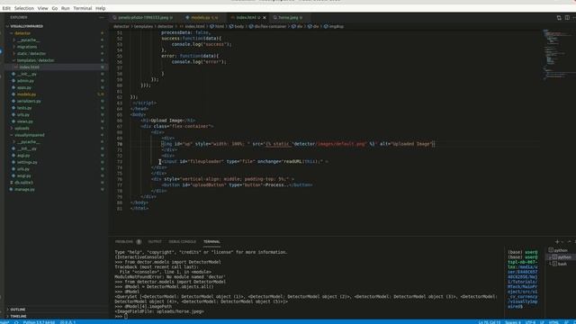
Task: Open the Explorer more-actions ellipsis
Action: pos(102,17)
